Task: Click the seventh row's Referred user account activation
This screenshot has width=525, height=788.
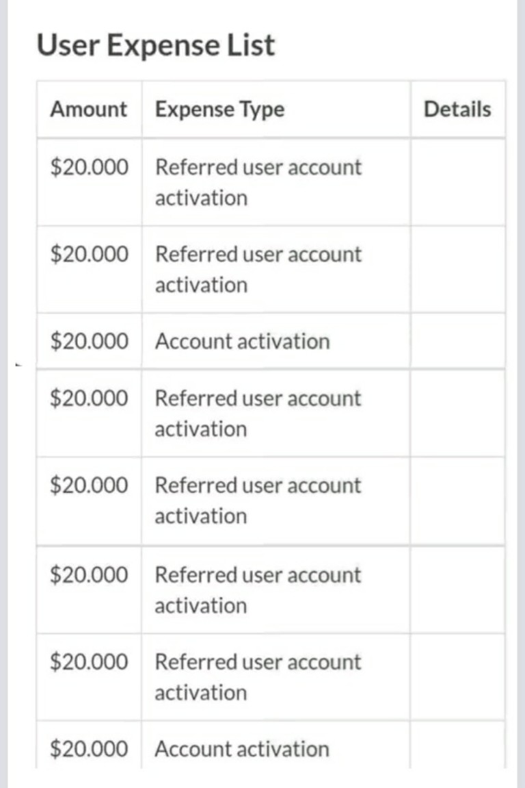Action: pyautogui.click(x=258, y=676)
